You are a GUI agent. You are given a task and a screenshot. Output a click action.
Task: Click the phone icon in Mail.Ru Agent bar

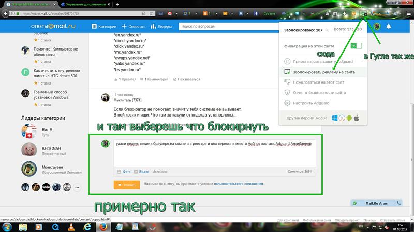(x=398, y=203)
